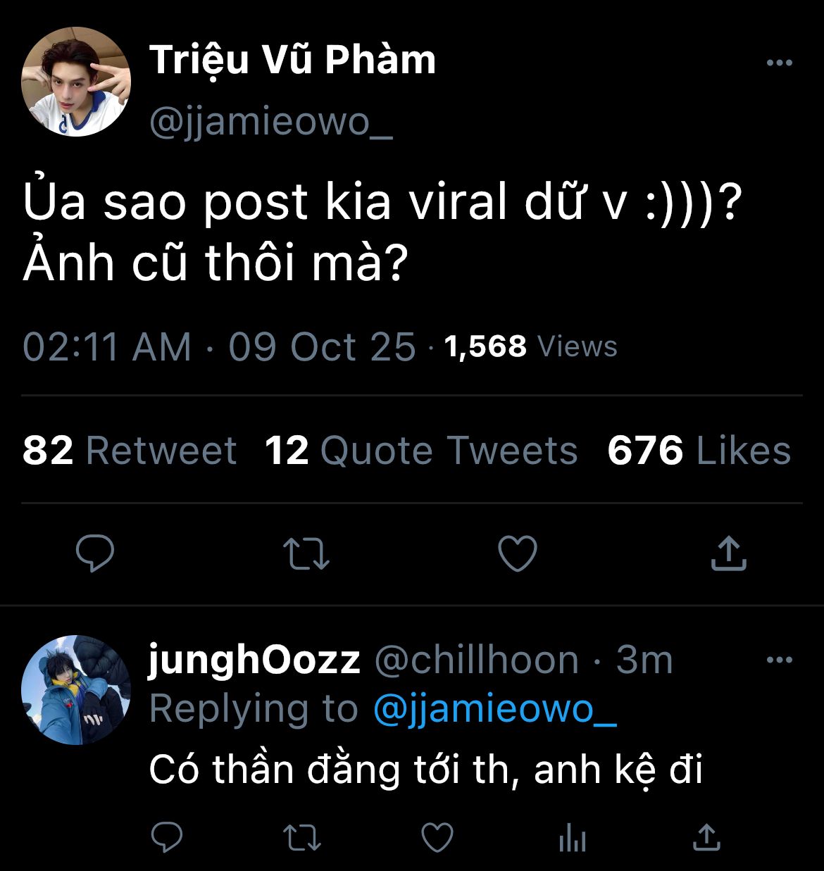Like the main tweet with heart
Image resolution: width=824 pixels, height=871 pixels.
(518, 553)
